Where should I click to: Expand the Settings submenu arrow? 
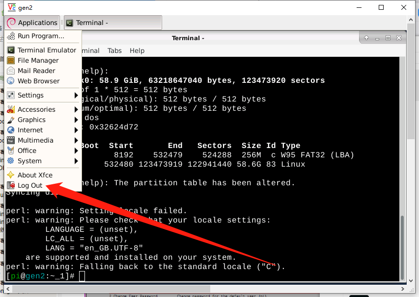(76, 95)
